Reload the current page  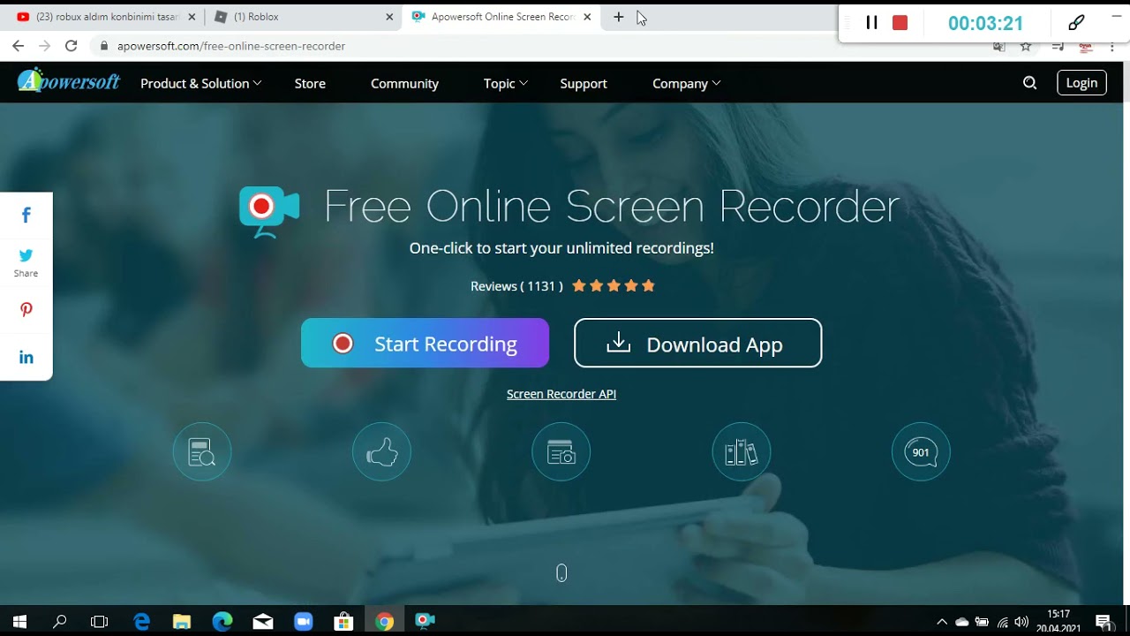tap(72, 46)
